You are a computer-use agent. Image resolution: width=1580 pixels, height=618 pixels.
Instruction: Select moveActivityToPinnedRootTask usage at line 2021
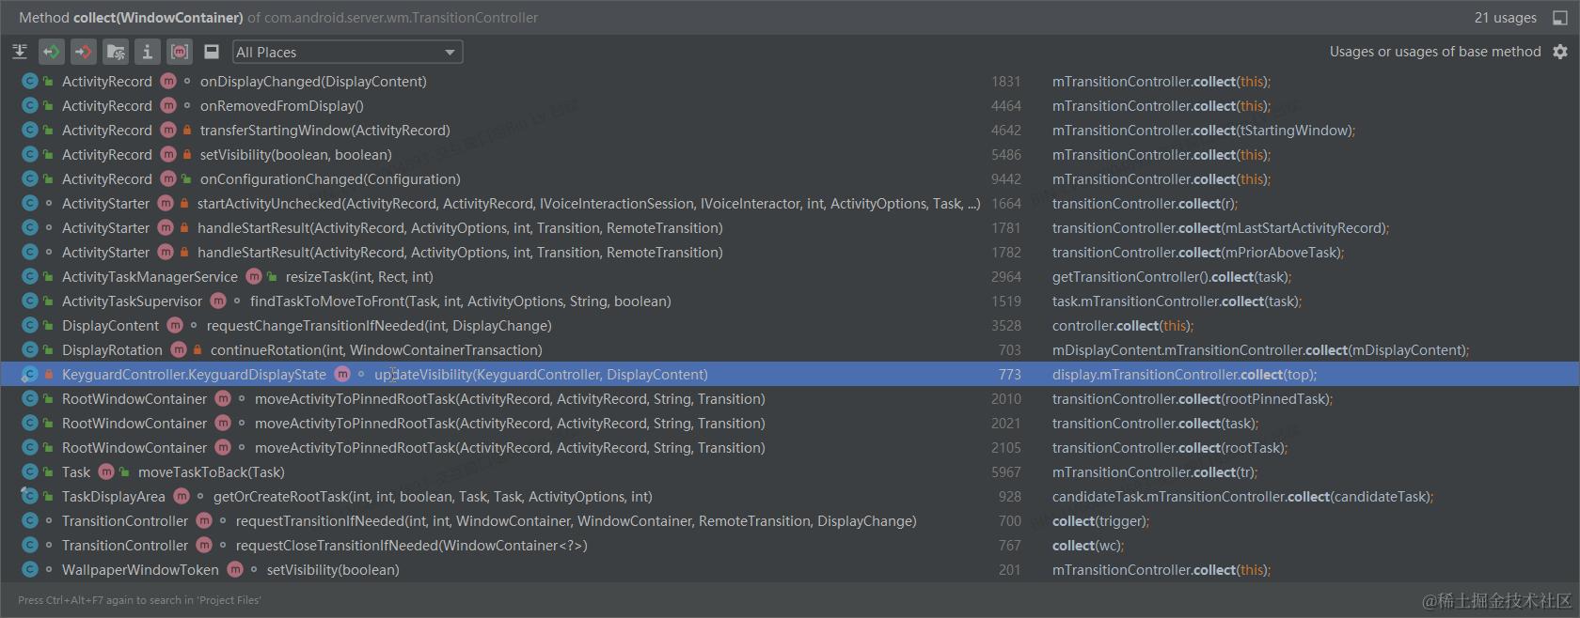click(790, 424)
